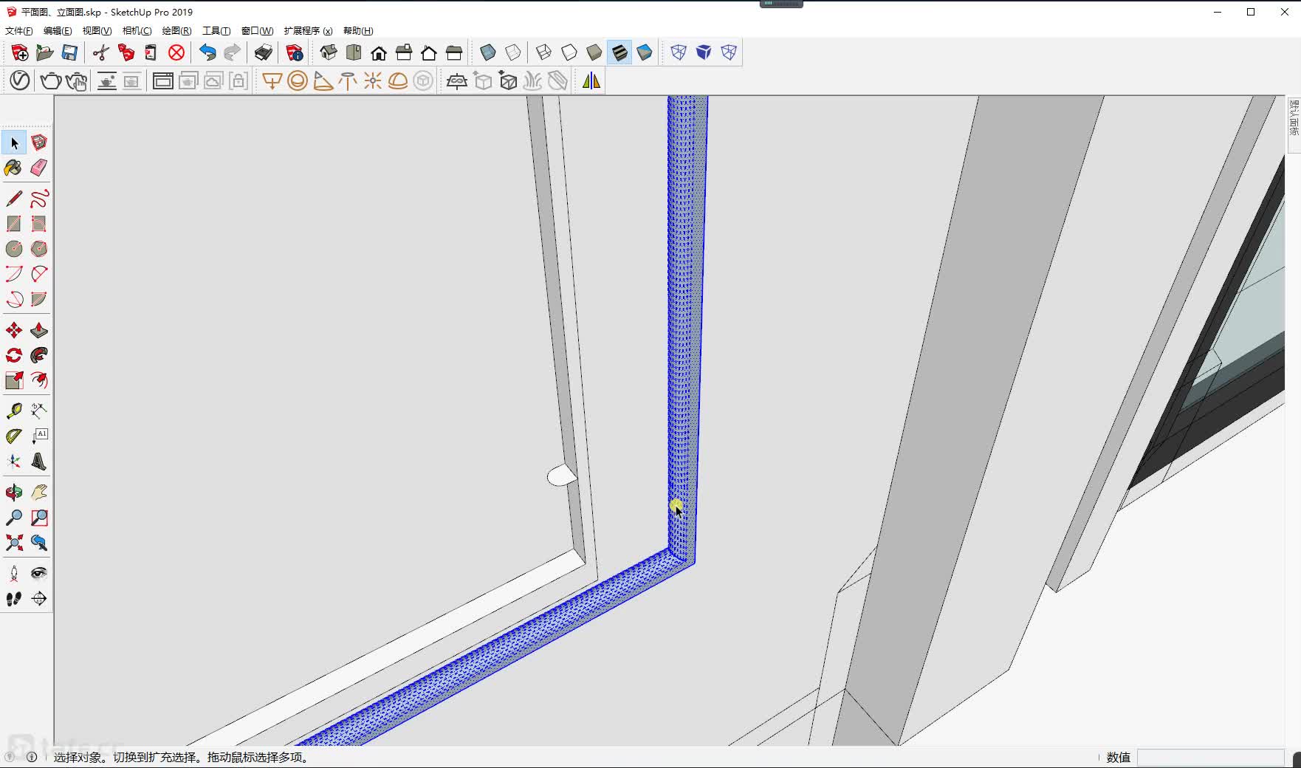
Task: Activate the 3D Text tool
Action: pyautogui.click(x=39, y=462)
